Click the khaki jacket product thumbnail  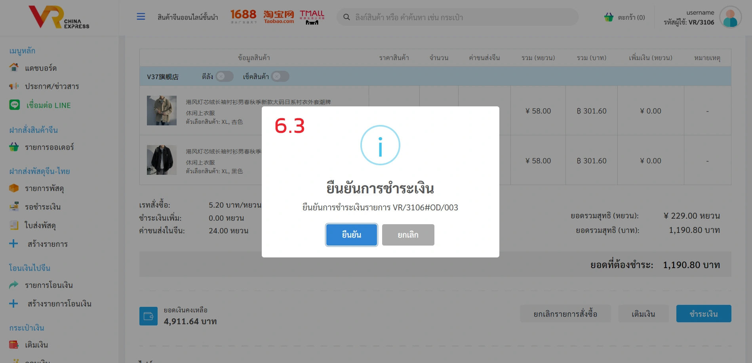[x=162, y=111]
